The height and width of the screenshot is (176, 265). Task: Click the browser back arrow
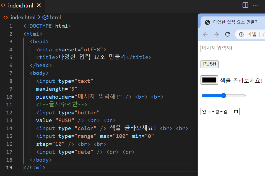coord(205,35)
